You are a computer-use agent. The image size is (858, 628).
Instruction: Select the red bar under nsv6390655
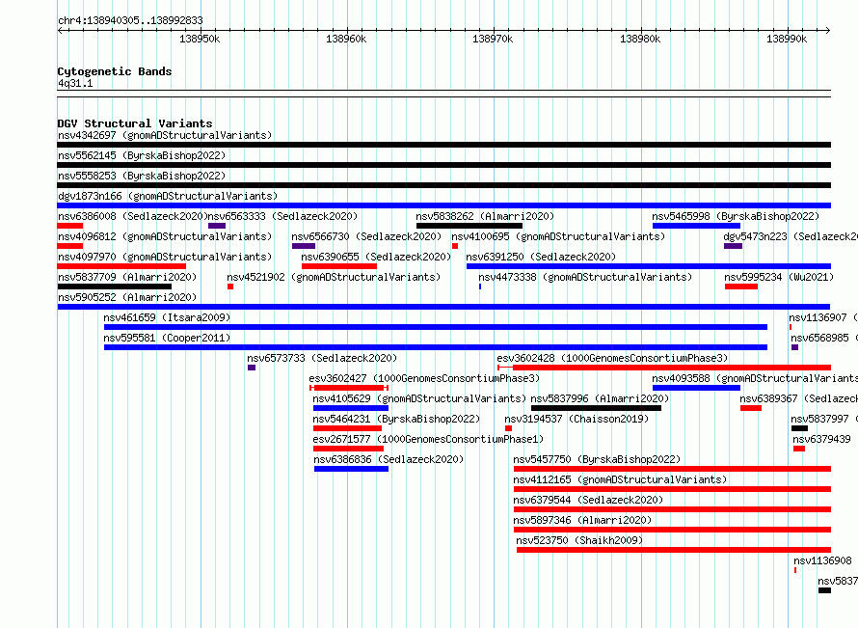point(339,266)
